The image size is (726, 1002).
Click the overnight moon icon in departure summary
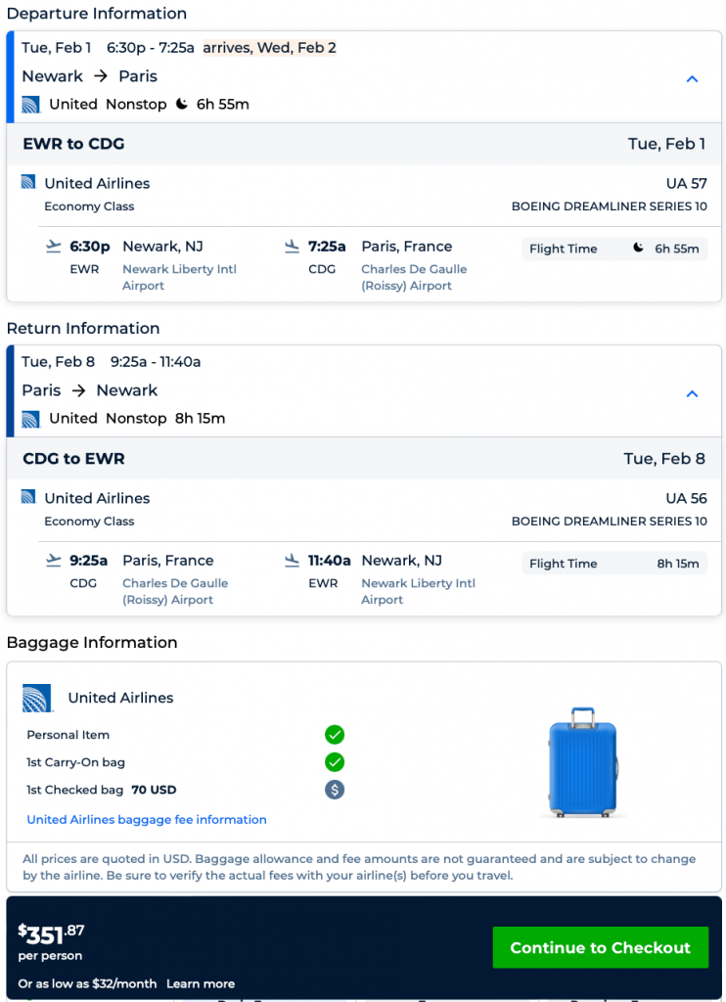click(x=182, y=104)
